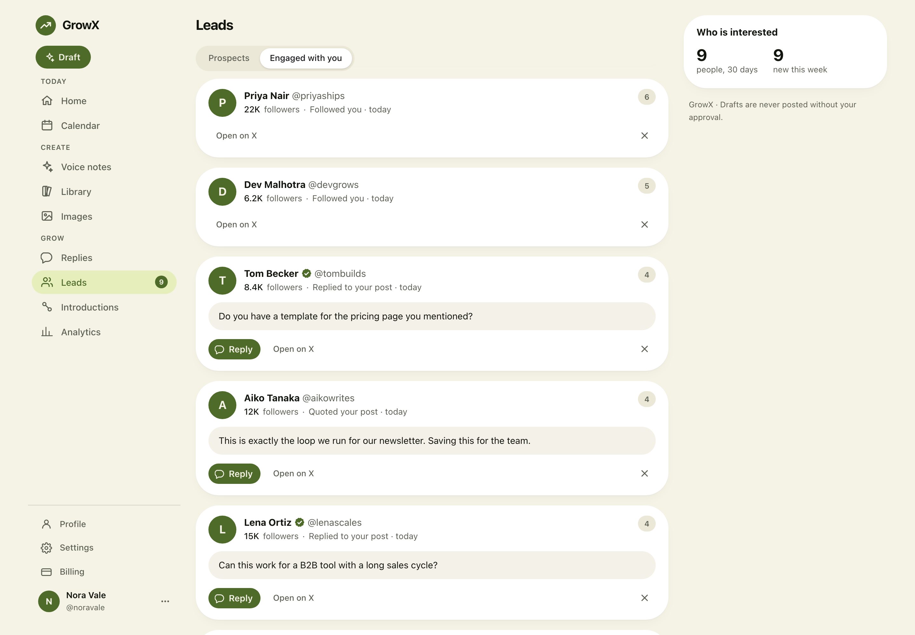The image size is (915, 635).
Task: Switch to the Prospects tab
Action: coord(229,58)
